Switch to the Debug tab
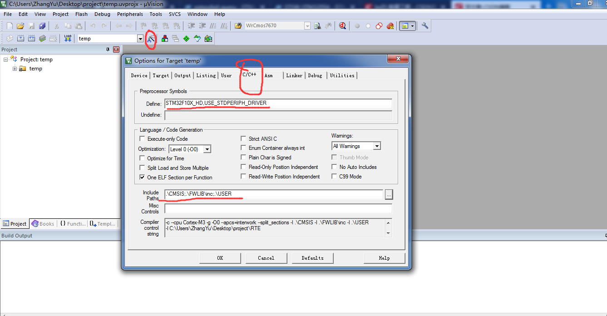The image size is (607, 316). (x=315, y=75)
